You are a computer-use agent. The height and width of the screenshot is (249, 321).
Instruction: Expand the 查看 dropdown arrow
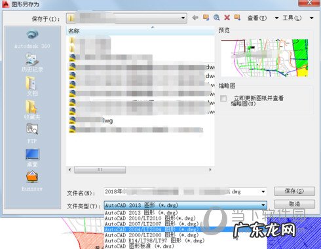click(x=276, y=18)
